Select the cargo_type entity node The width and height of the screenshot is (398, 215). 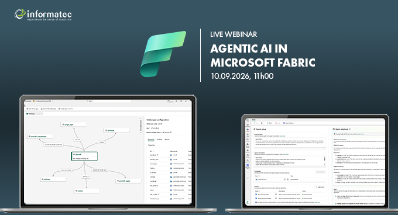tap(74, 124)
